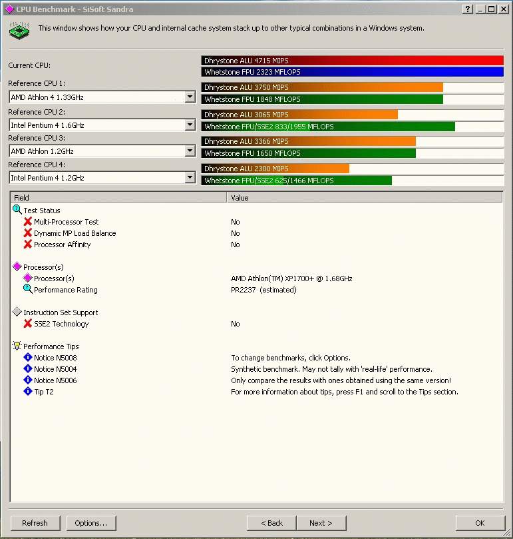Click red X icon beside SSE2 Technology
This screenshot has width=513, height=539.
pos(28,324)
